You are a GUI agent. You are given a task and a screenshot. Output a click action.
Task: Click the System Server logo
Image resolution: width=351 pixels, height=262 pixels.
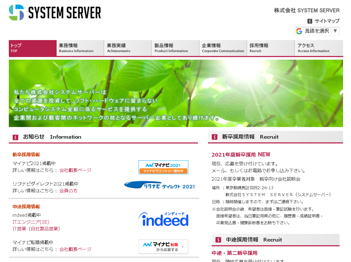click(55, 13)
